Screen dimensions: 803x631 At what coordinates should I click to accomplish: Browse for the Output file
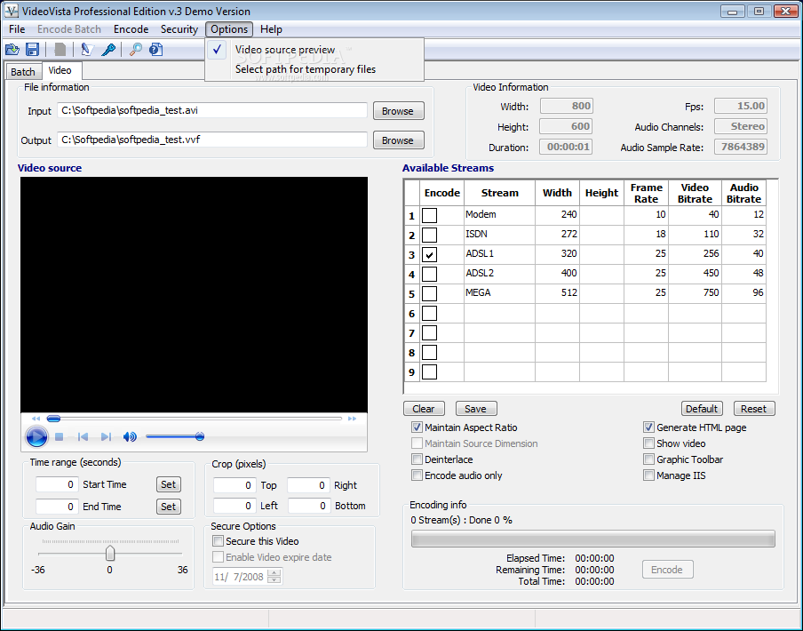(x=398, y=140)
